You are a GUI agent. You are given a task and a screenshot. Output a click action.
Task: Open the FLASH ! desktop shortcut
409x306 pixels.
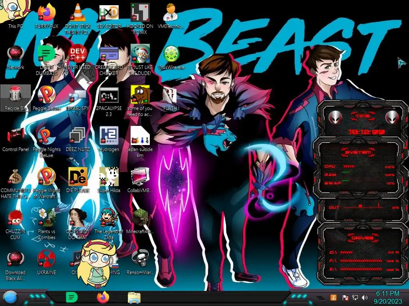click(x=171, y=98)
